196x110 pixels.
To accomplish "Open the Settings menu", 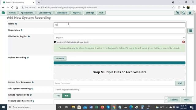I will click(90, 13).
